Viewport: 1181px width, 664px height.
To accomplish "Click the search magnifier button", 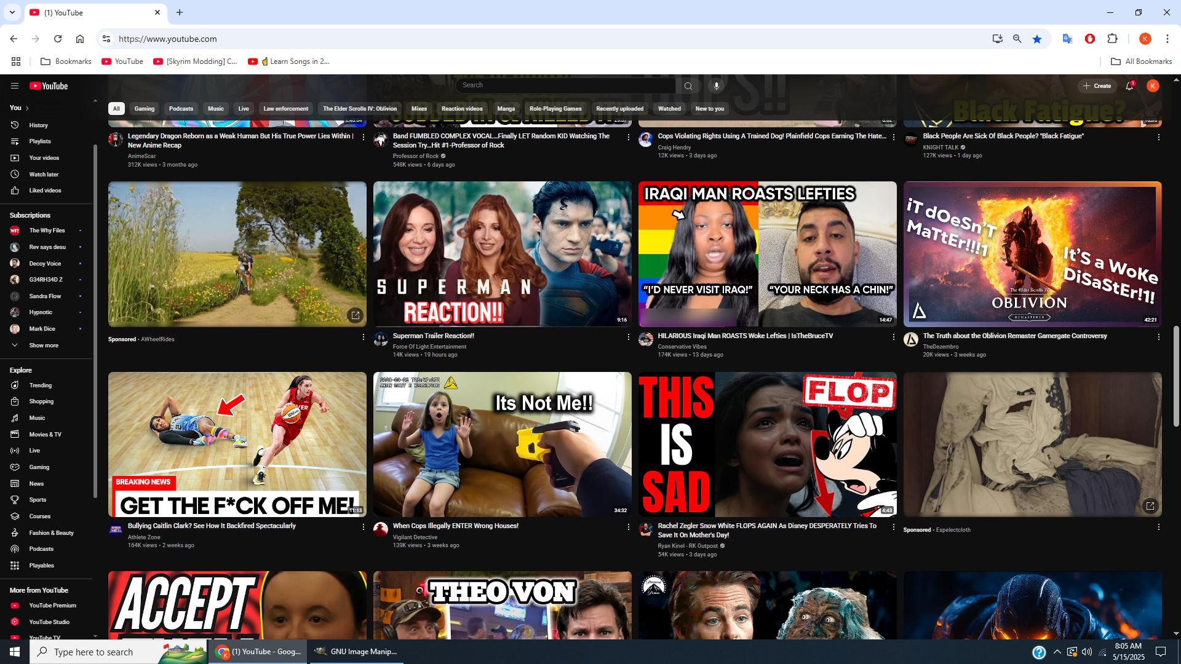I will pos(688,86).
